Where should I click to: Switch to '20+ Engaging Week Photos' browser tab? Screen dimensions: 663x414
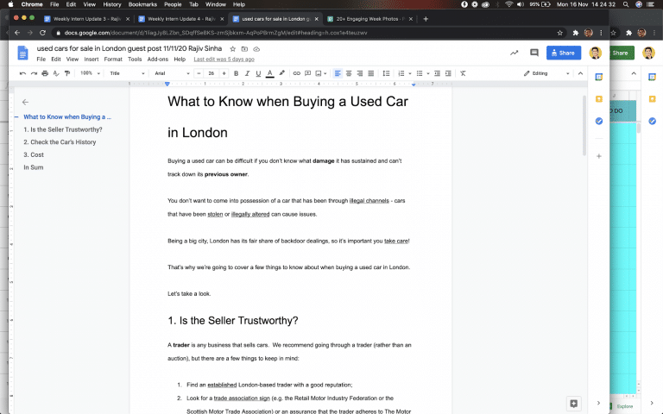[370, 19]
